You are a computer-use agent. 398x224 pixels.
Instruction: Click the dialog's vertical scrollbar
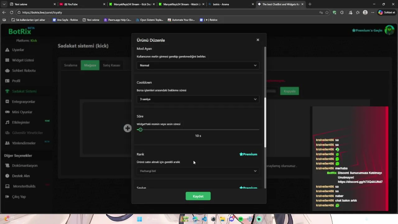[265, 123]
